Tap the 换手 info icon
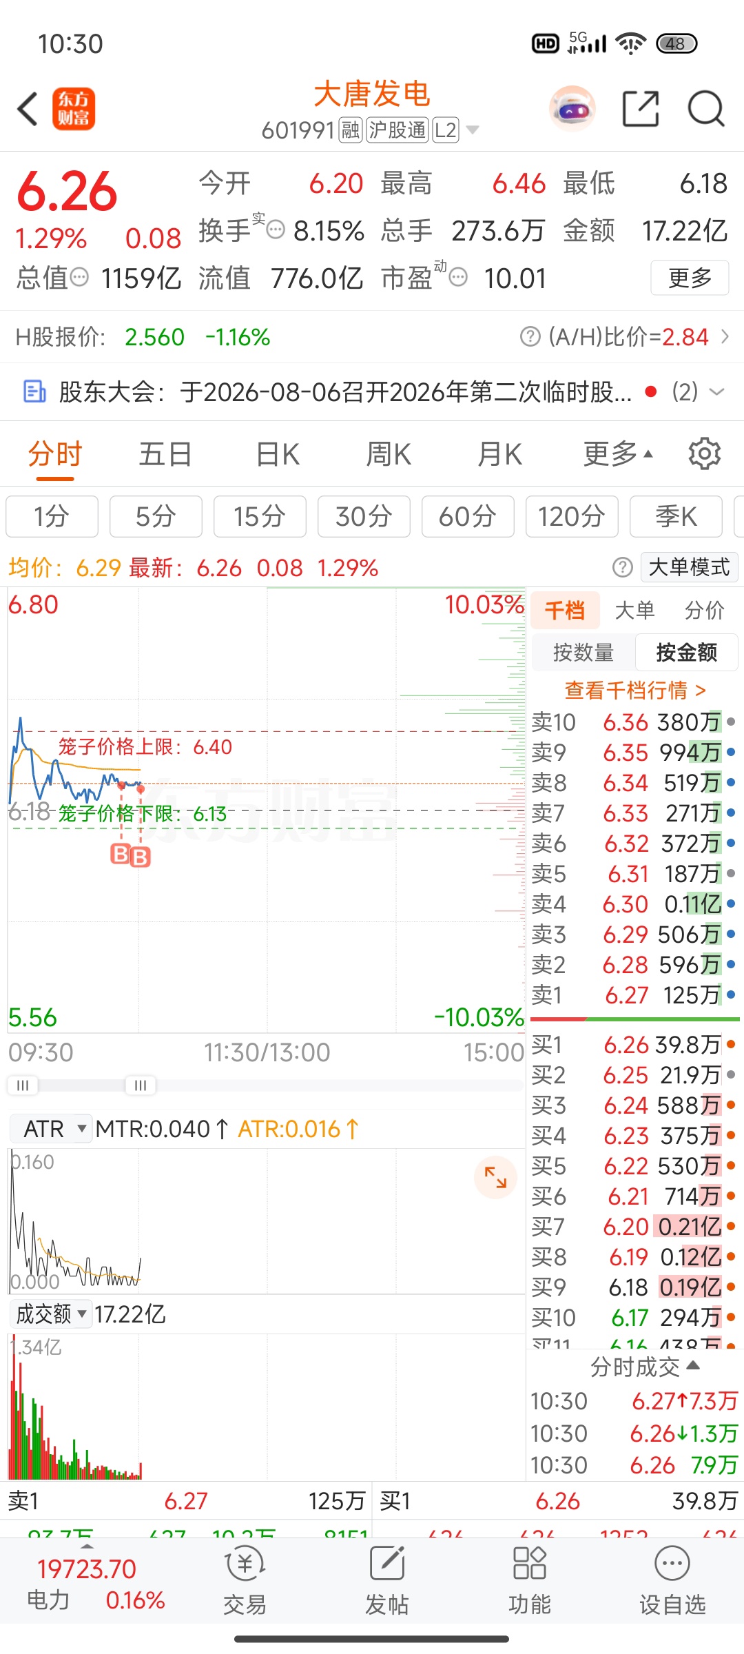The height and width of the screenshot is (1654, 744). (x=275, y=229)
